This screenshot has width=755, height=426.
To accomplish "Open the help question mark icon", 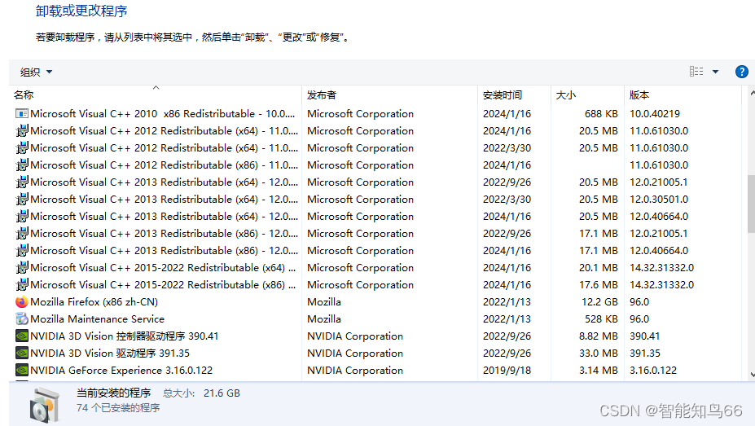I will point(741,72).
